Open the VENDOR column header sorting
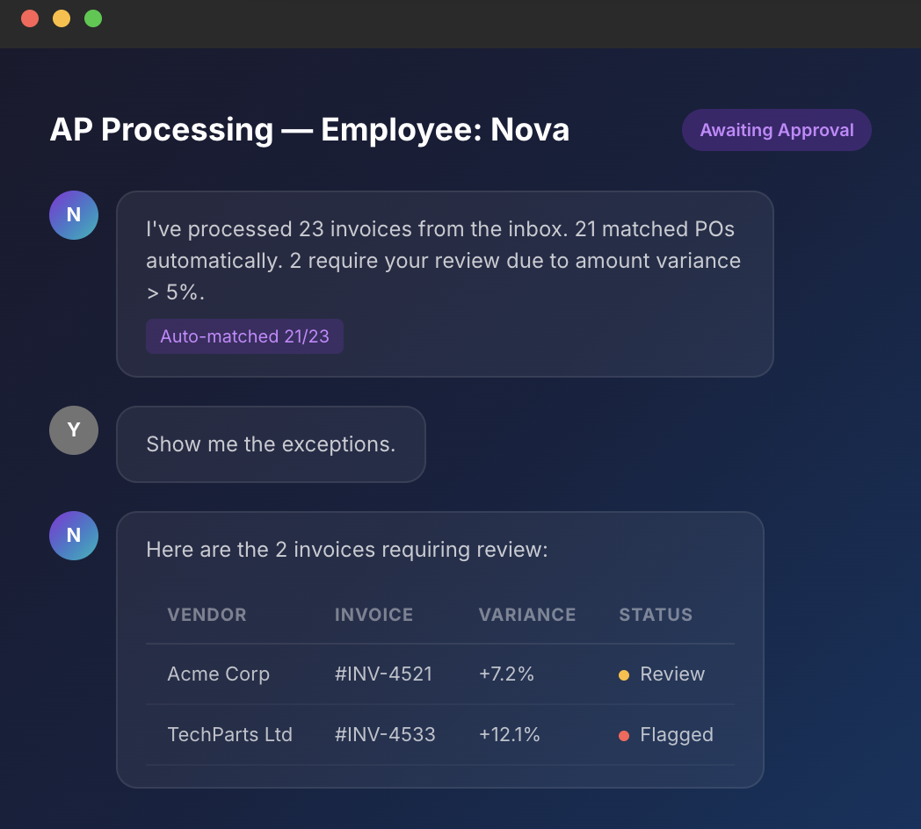The width and height of the screenshot is (921, 829). [x=207, y=615]
